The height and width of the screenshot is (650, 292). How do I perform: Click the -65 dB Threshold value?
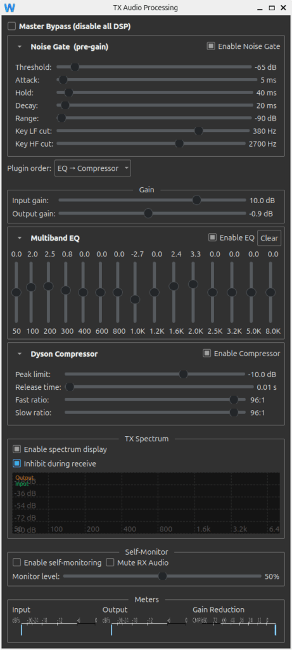[265, 67]
